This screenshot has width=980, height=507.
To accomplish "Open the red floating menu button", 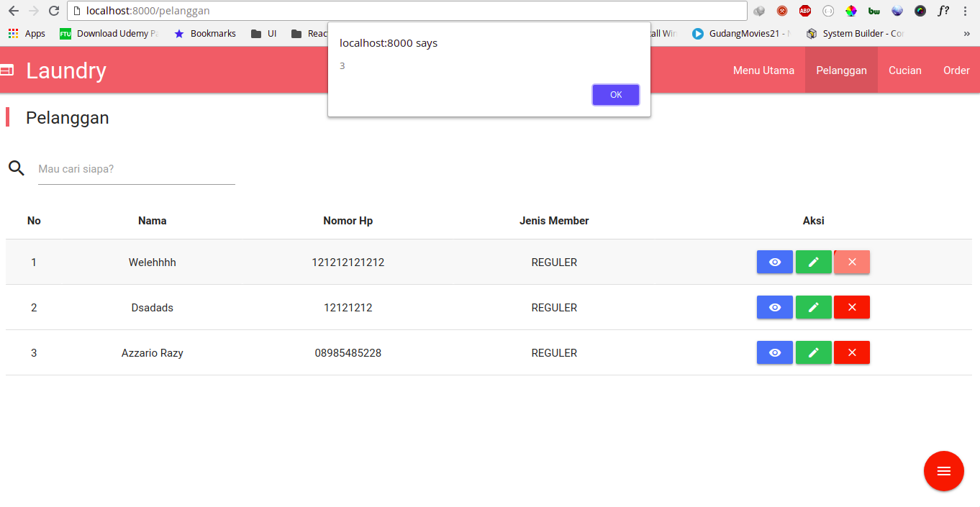I will point(944,471).
